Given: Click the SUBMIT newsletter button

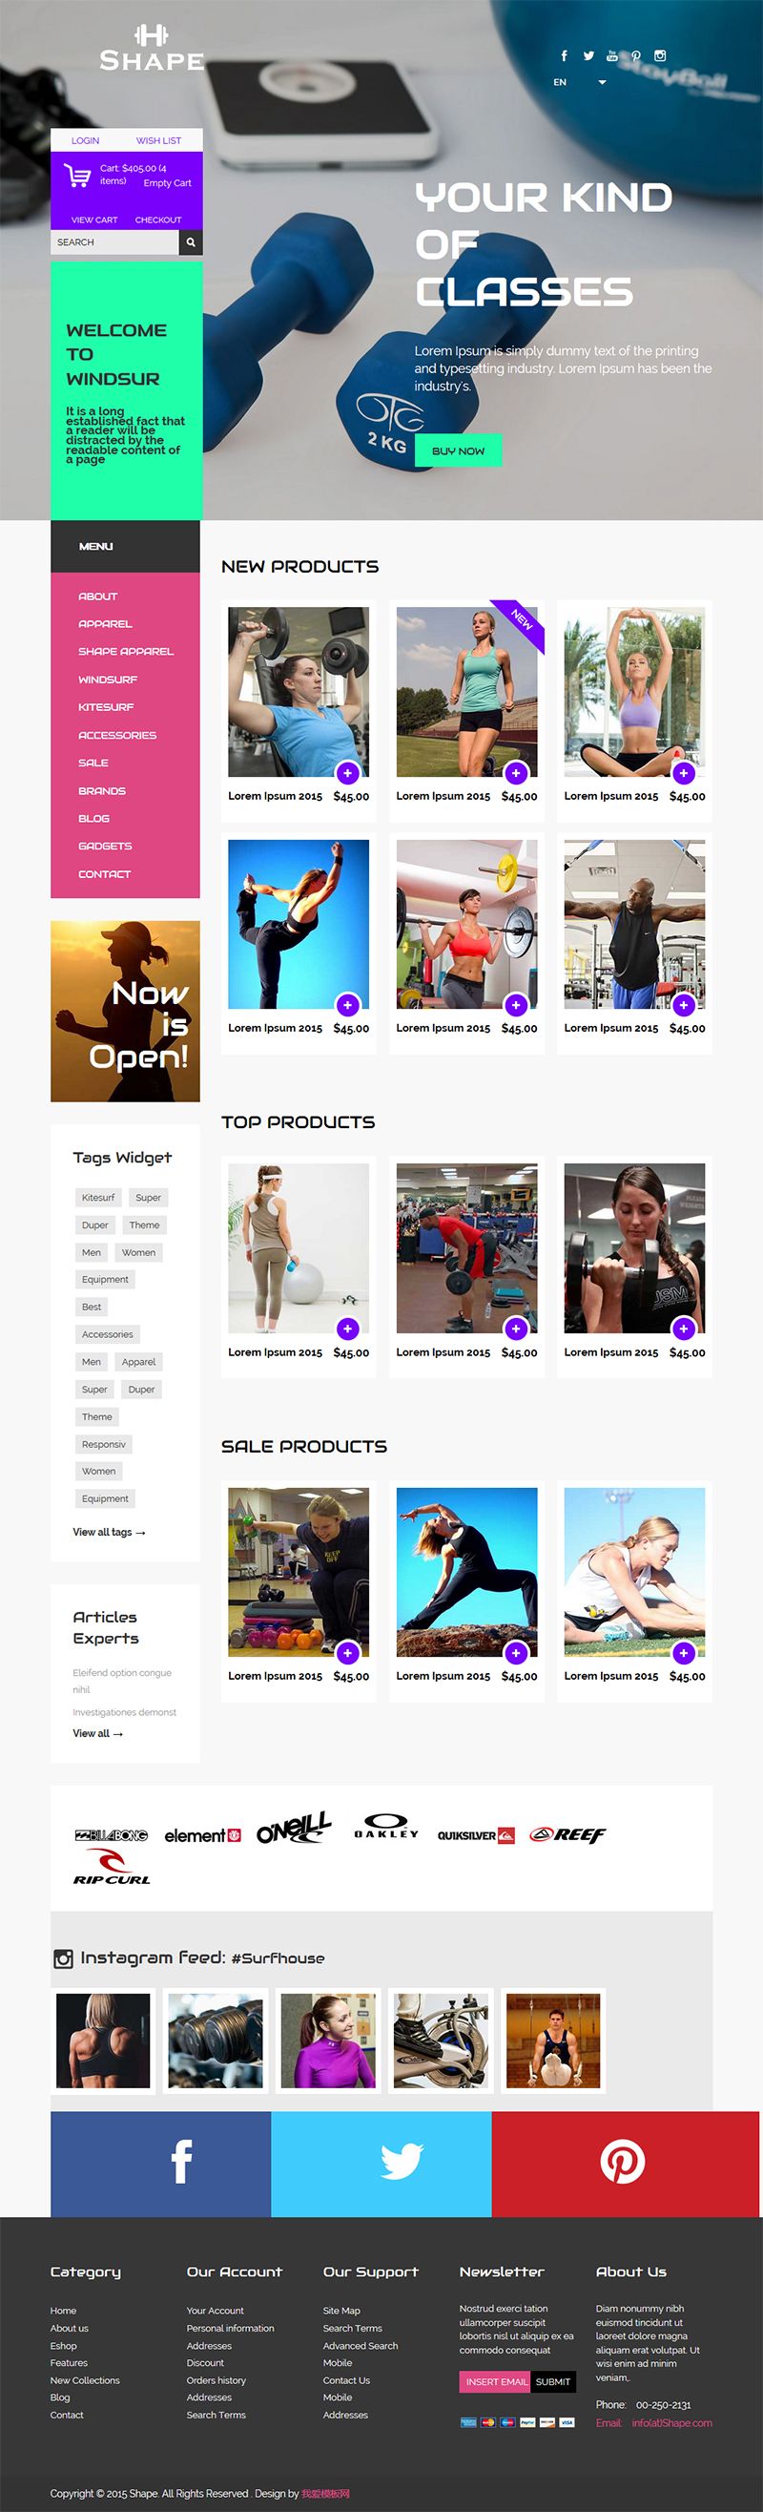Looking at the screenshot, I should (x=552, y=2380).
